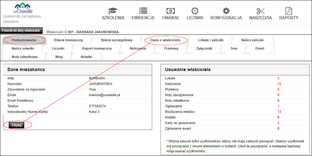Screen dimensions: 312x156
Task: Click KONFIGURACJA menu label
Action: pos(226,18)
